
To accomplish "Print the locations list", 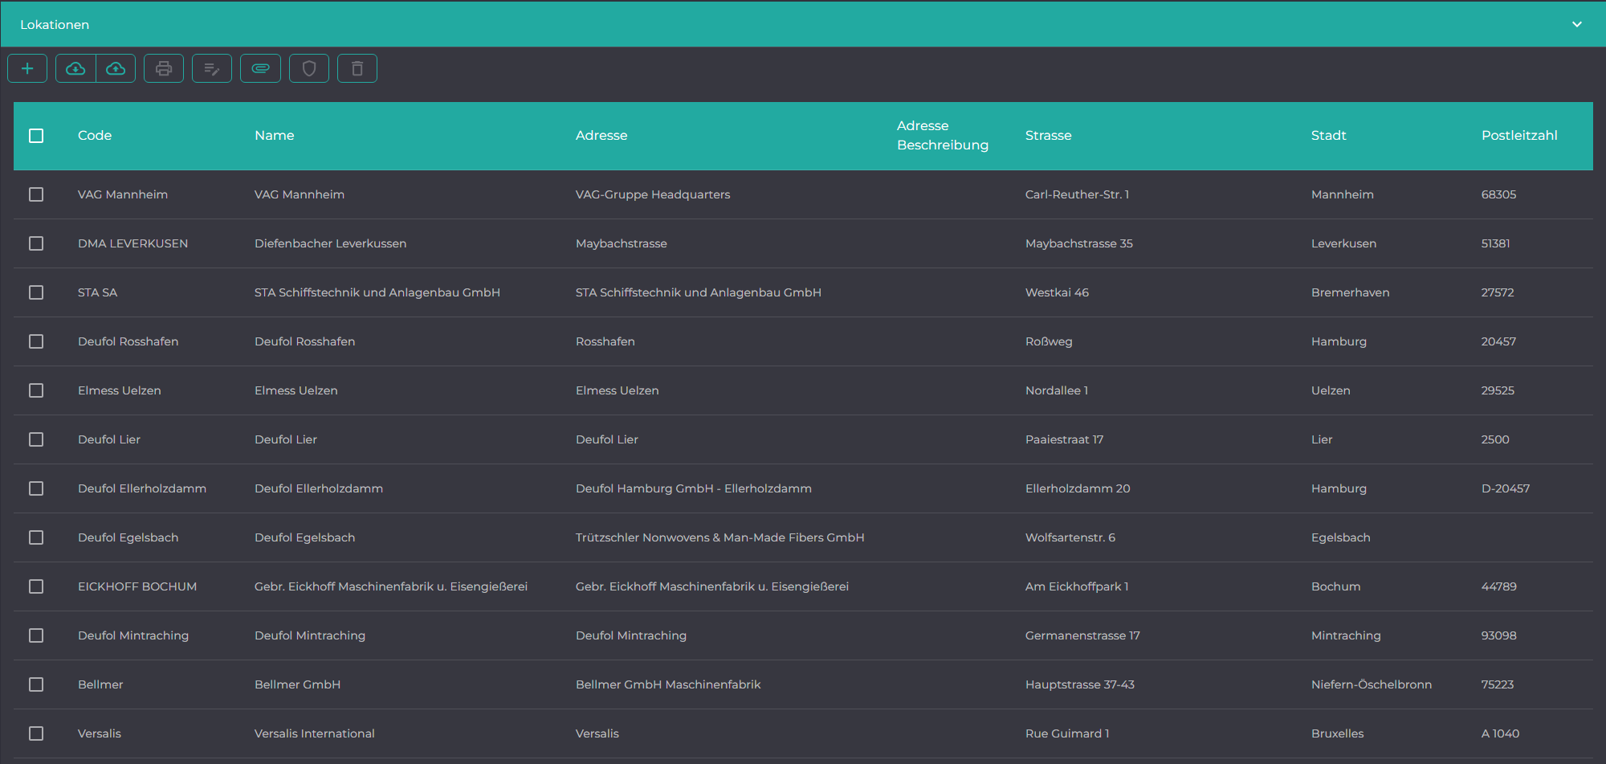I will (164, 68).
